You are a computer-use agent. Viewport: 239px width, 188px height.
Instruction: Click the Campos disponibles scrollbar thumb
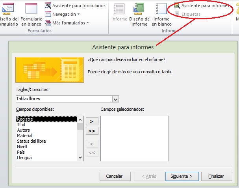click(x=80, y=127)
